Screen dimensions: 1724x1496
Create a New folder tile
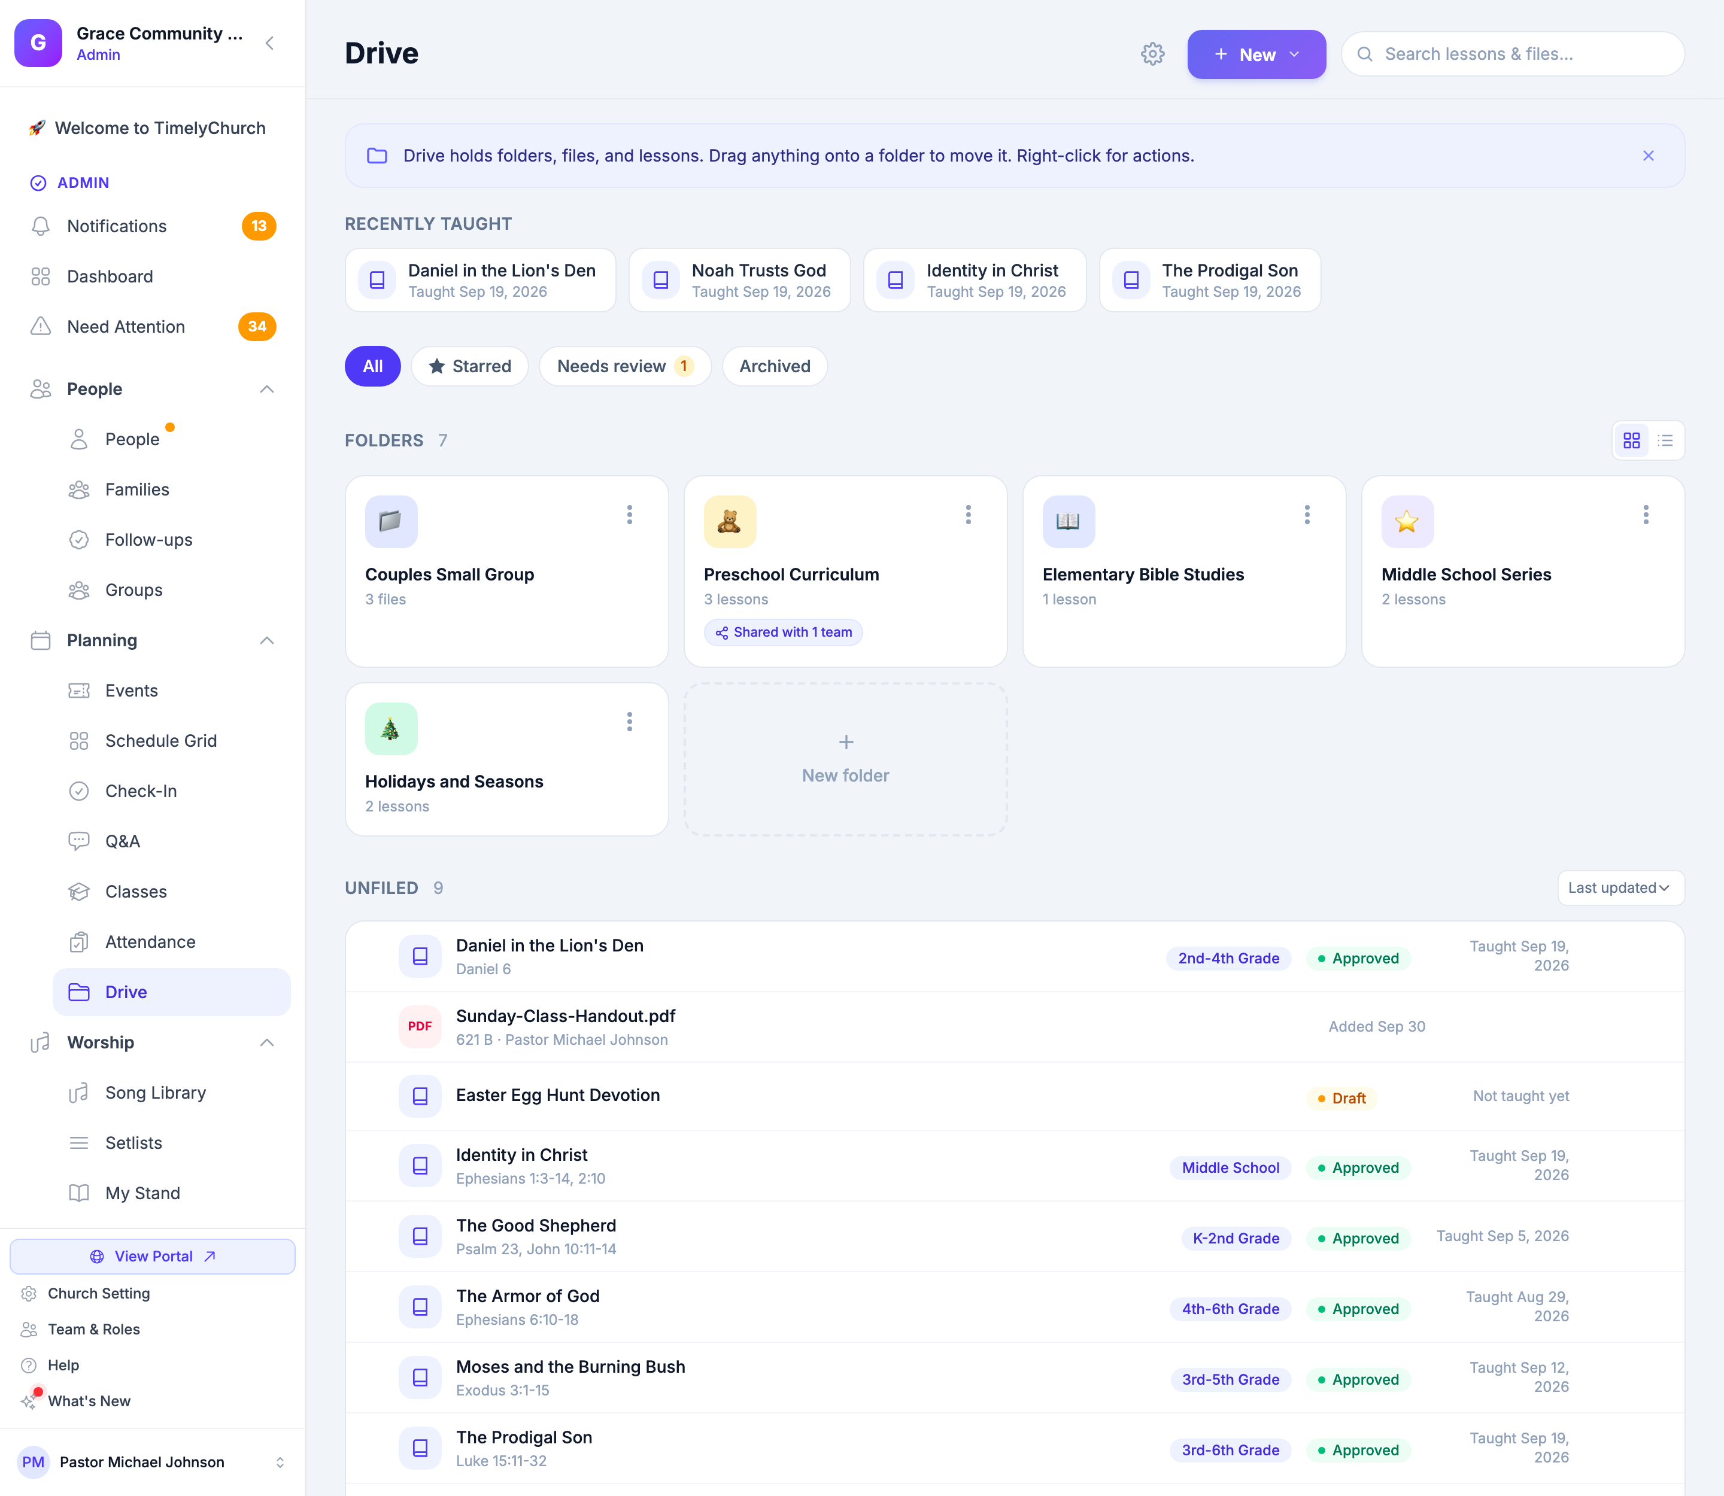tap(845, 760)
